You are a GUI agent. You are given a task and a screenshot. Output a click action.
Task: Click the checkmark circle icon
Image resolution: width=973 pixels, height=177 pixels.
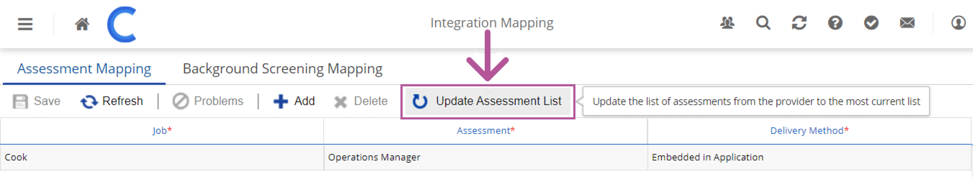point(871,23)
